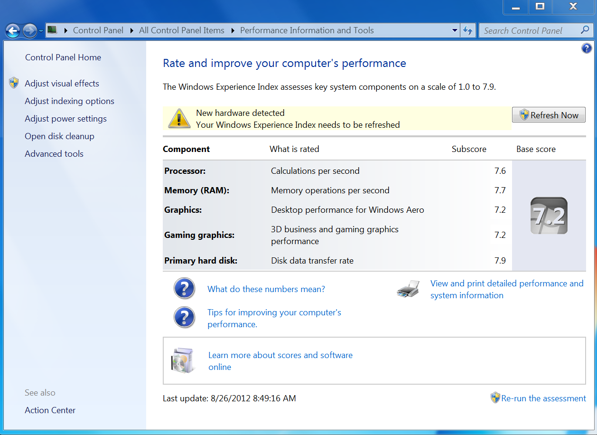Expand the arrow after All Control Panel Items
The height and width of the screenshot is (435, 597).
[x=233, y=30]
